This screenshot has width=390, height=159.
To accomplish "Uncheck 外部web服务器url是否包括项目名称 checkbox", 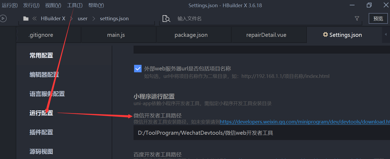I will [138, 69].
